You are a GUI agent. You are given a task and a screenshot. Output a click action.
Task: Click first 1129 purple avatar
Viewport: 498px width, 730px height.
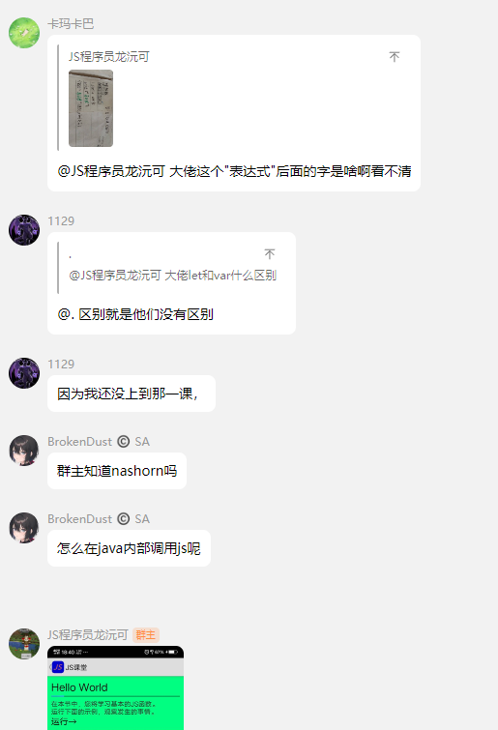coord(24,230)
